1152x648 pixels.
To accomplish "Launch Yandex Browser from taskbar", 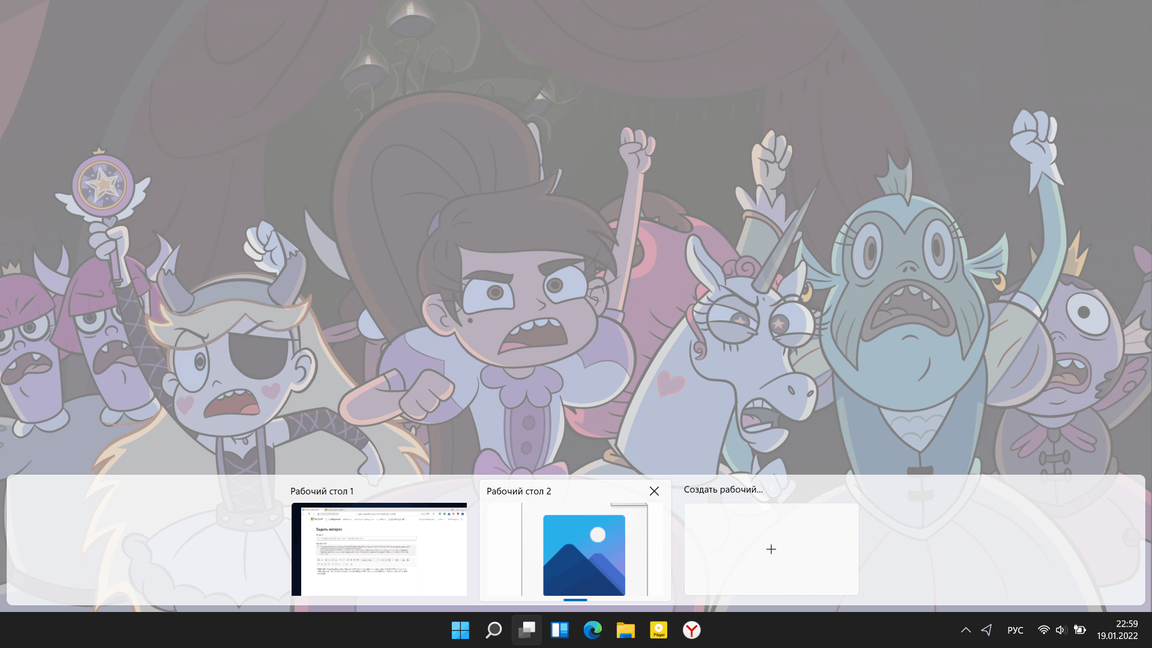I will click(691, 630).
